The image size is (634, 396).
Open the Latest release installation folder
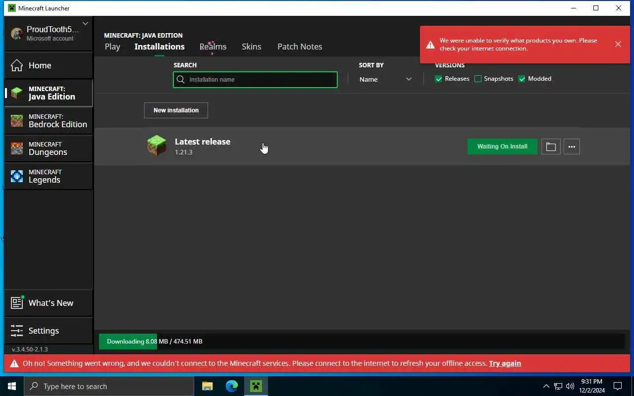[551, 147]
